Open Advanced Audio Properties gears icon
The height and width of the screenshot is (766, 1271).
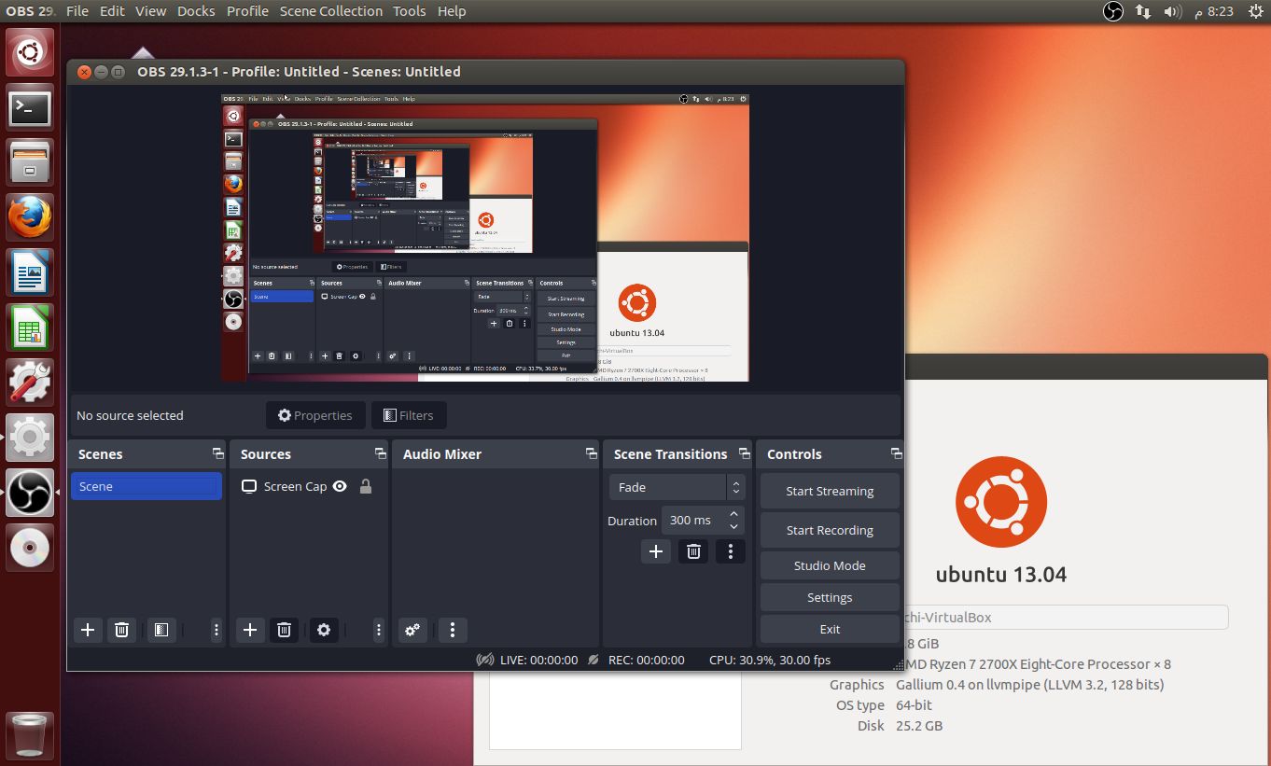click(412, 630)
